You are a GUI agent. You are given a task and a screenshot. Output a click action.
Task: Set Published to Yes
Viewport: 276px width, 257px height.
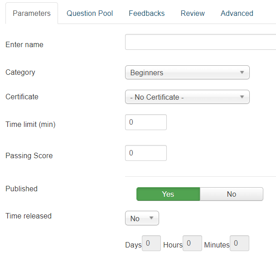[168, 194]
